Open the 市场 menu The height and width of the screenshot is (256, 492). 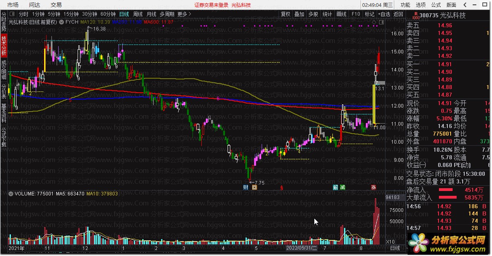pyautogui.click(x=13, y=5)
